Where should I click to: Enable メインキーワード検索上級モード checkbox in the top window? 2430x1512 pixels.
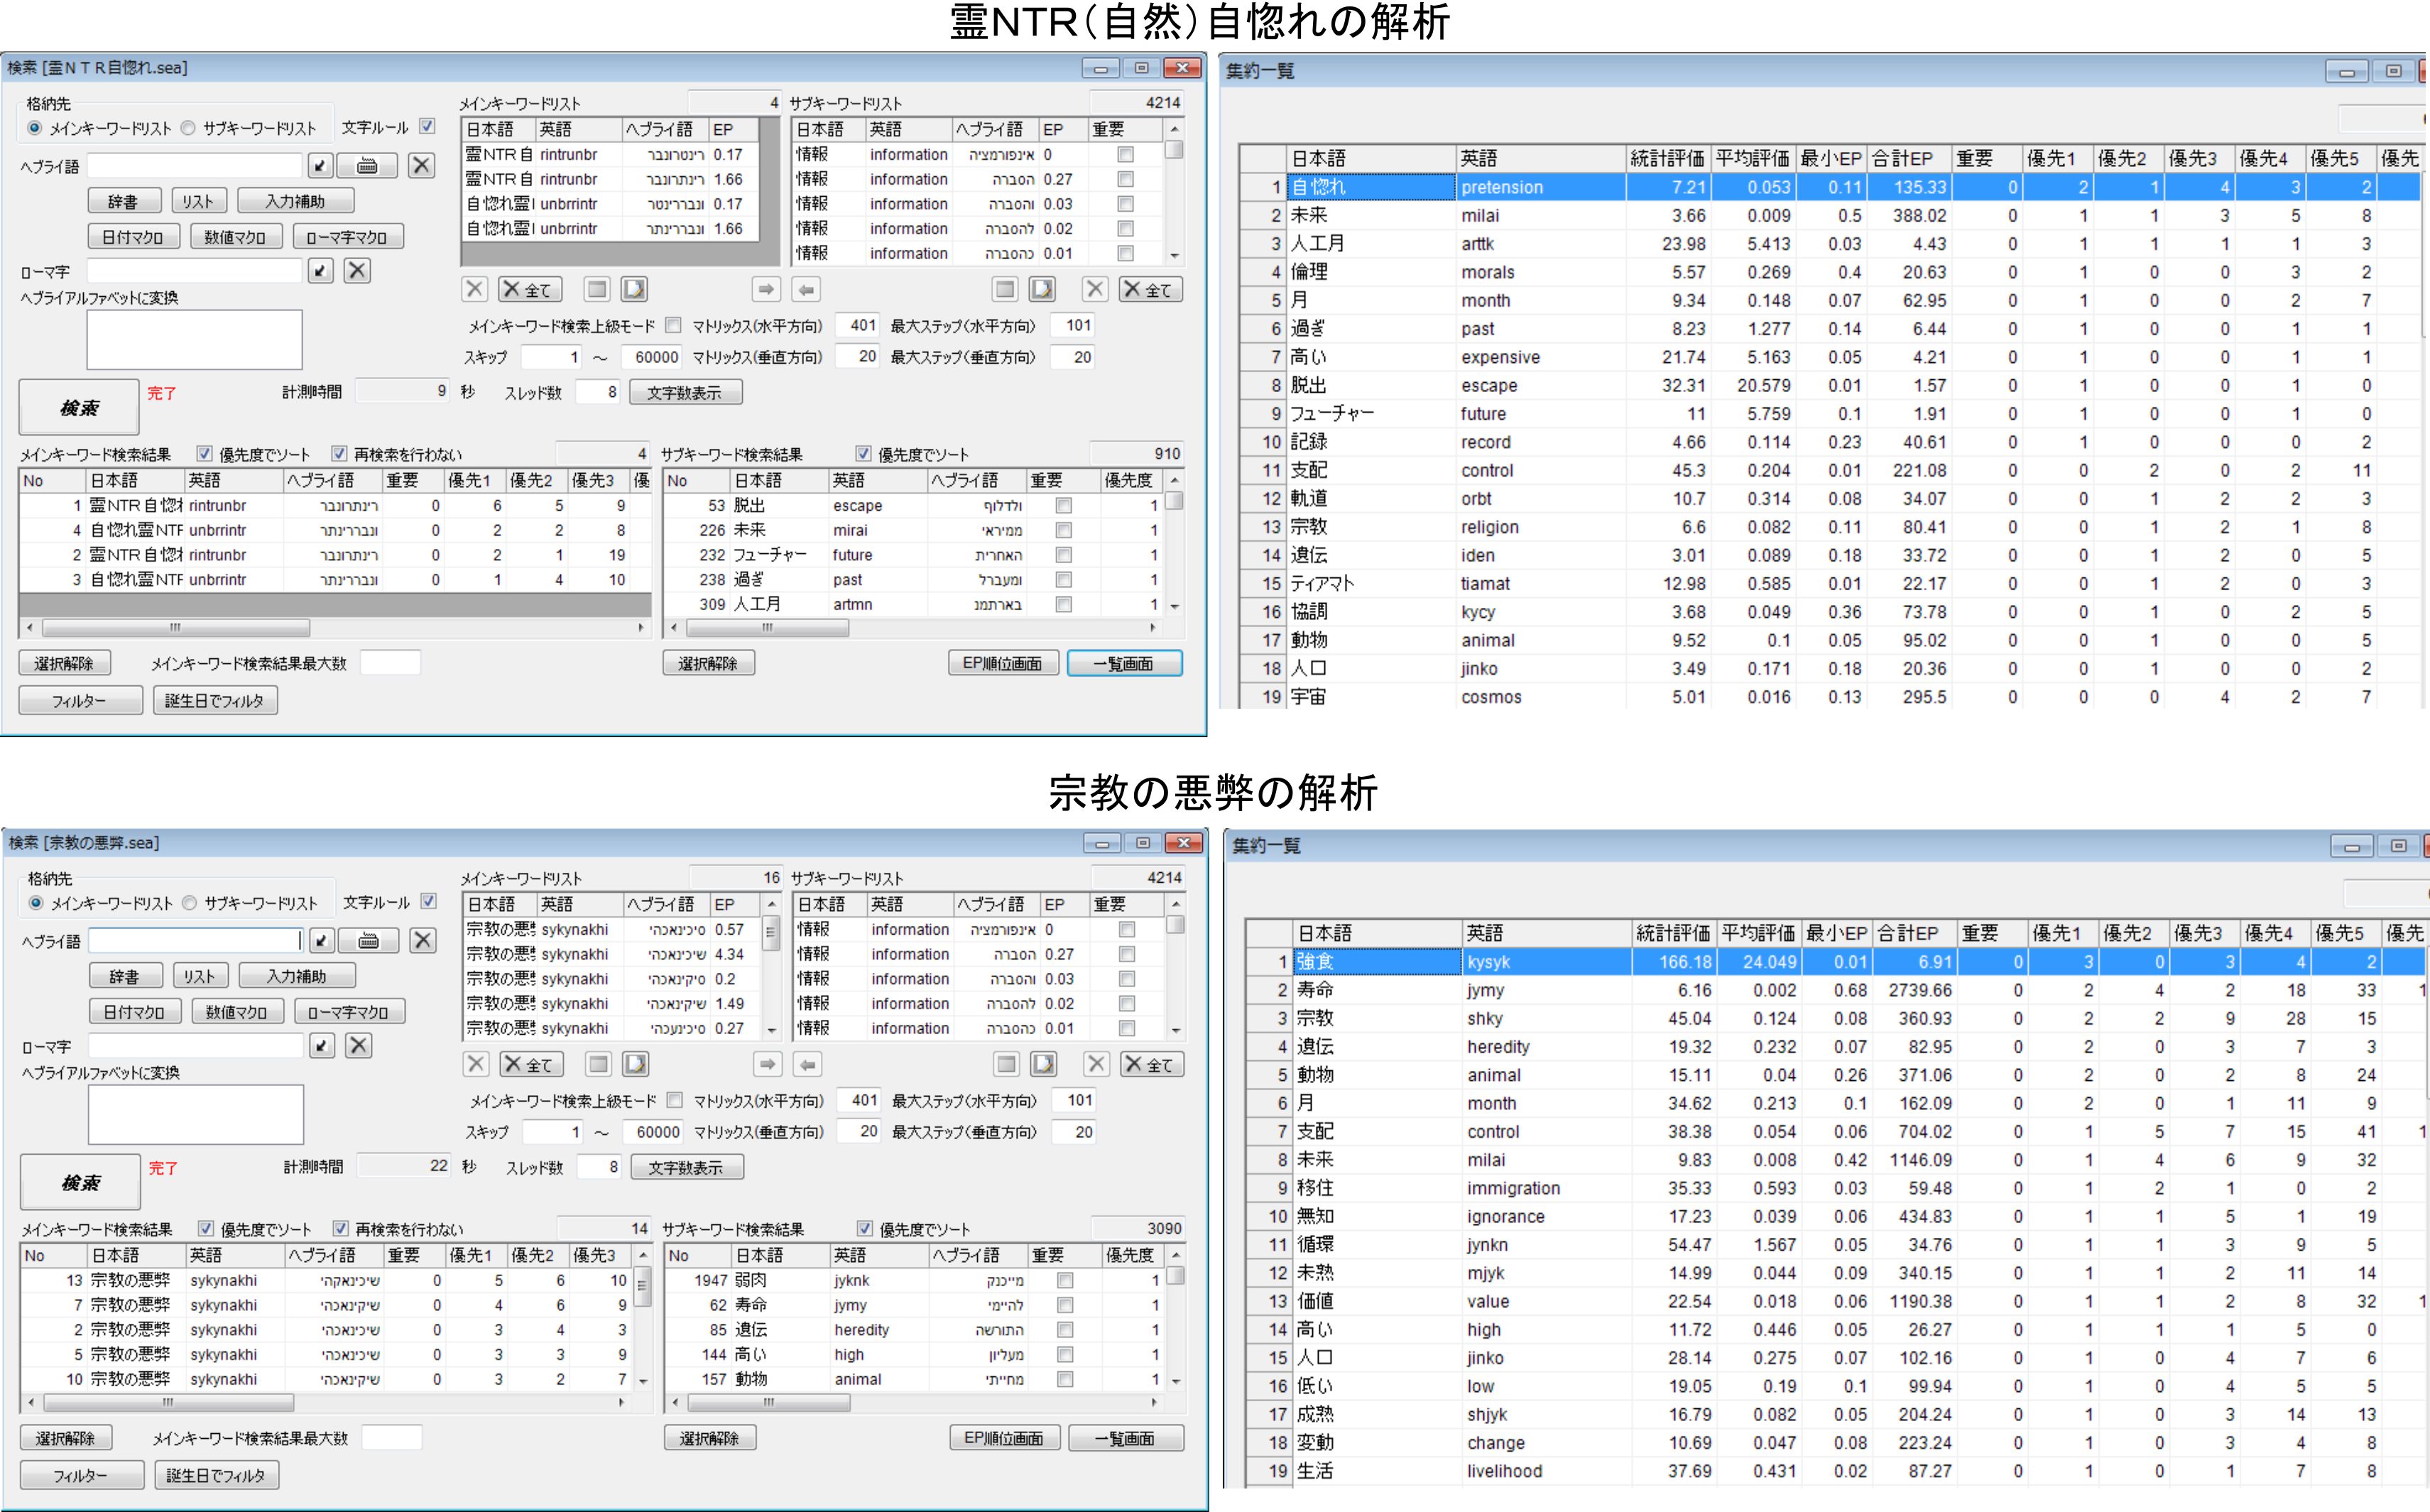[674, 326]
